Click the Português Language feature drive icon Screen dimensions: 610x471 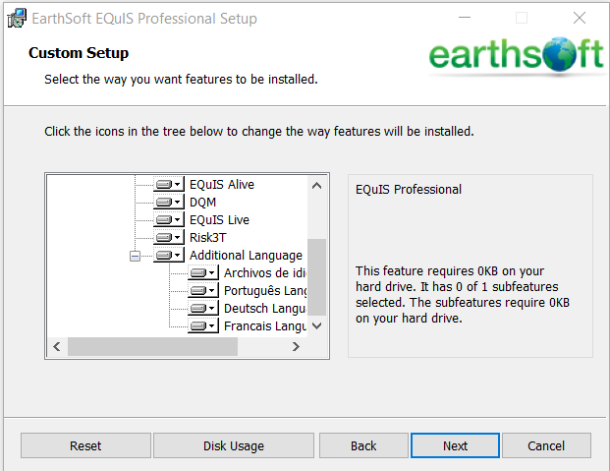pos(203,291)
